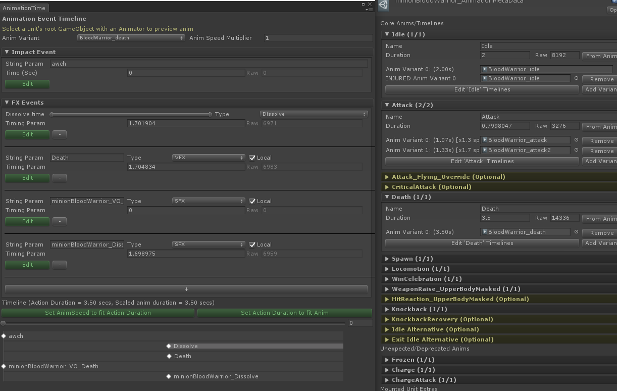Click Edit 'Attack' Timelines button
This screenshot has width=617, height=391.
coord(482,161)
